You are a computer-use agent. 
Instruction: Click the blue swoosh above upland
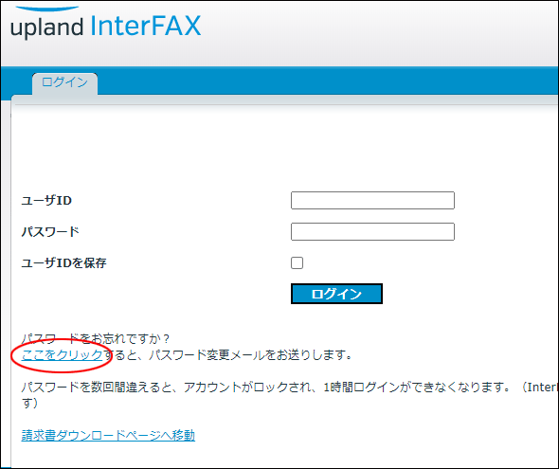(x=47, y=9)
